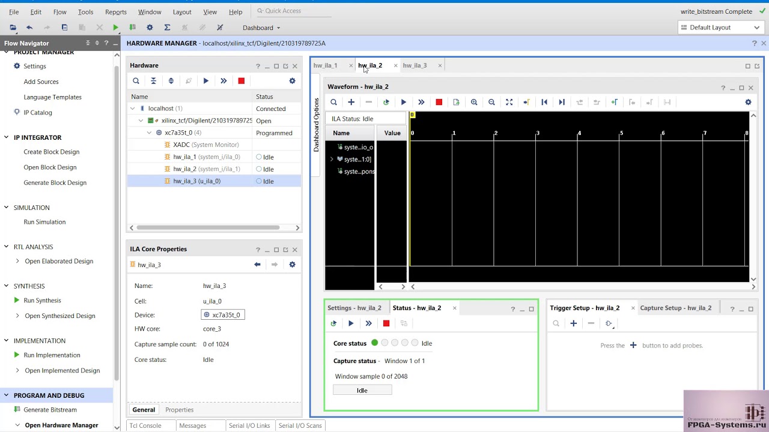Open the Properties tab in ILA Core Properties
Viewport: 769px width, 432px height.
(x=180, y=410)
